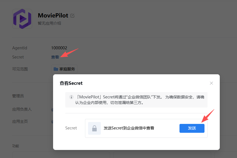Close the 查看Secret dialog
Image resolution: width=237 pixels, height=158 pixels.
point(211,83)
